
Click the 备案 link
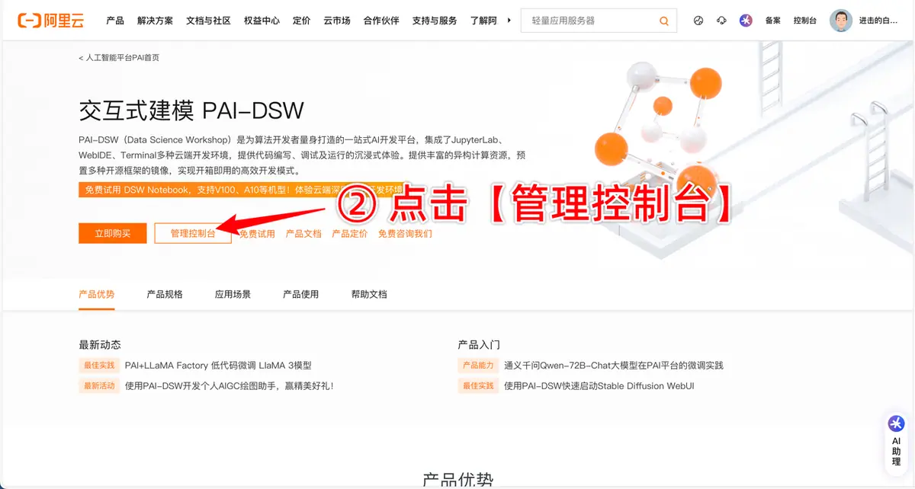tap(772, 21)
